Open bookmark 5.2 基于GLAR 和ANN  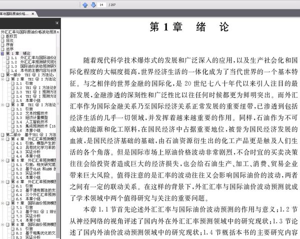[x=36, y=169]
